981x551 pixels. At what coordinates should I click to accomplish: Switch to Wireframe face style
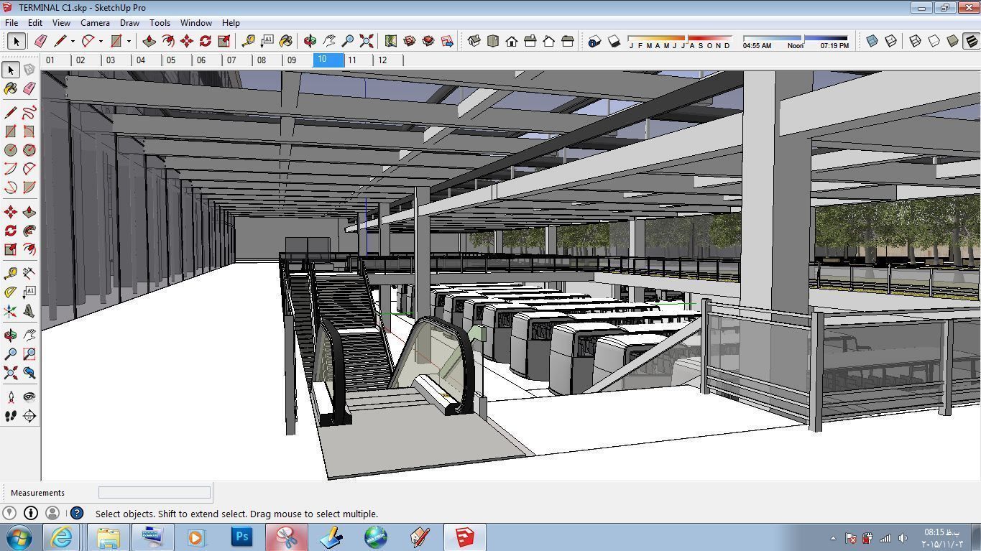(916, 42)
